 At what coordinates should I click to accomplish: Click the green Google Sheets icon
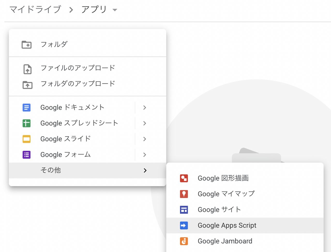(26, 123)
